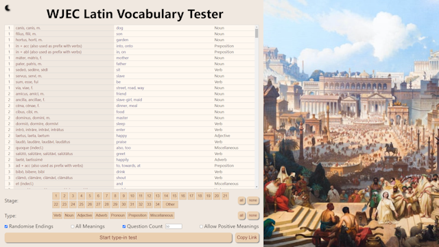This screenshot has width=439, height=247.
Task: Start the type-in test
Action: [118, 237]
